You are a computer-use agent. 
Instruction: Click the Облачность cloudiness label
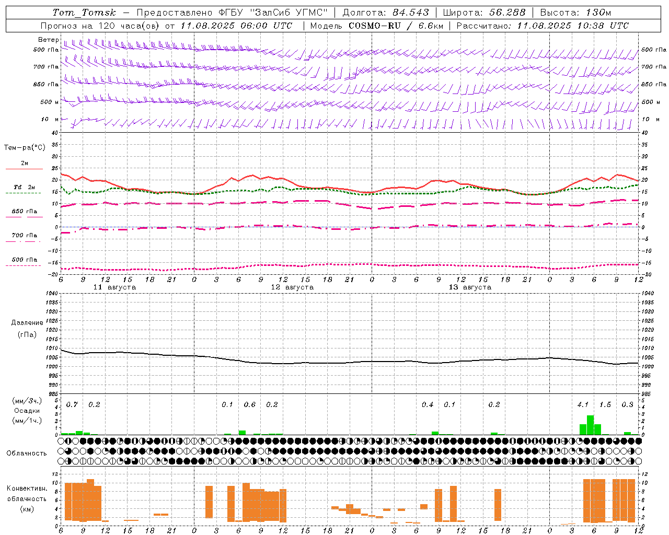27,453
